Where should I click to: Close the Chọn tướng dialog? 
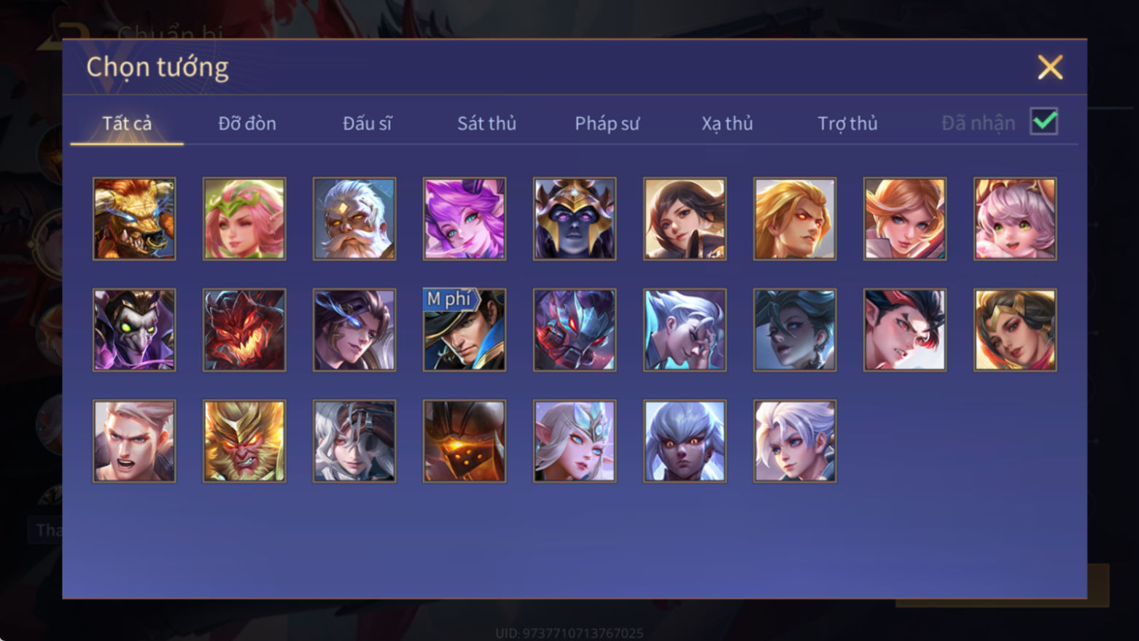1050,67
